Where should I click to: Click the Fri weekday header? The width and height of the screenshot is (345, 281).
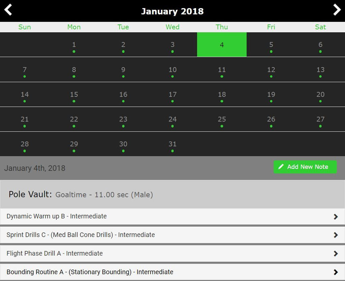271,27
